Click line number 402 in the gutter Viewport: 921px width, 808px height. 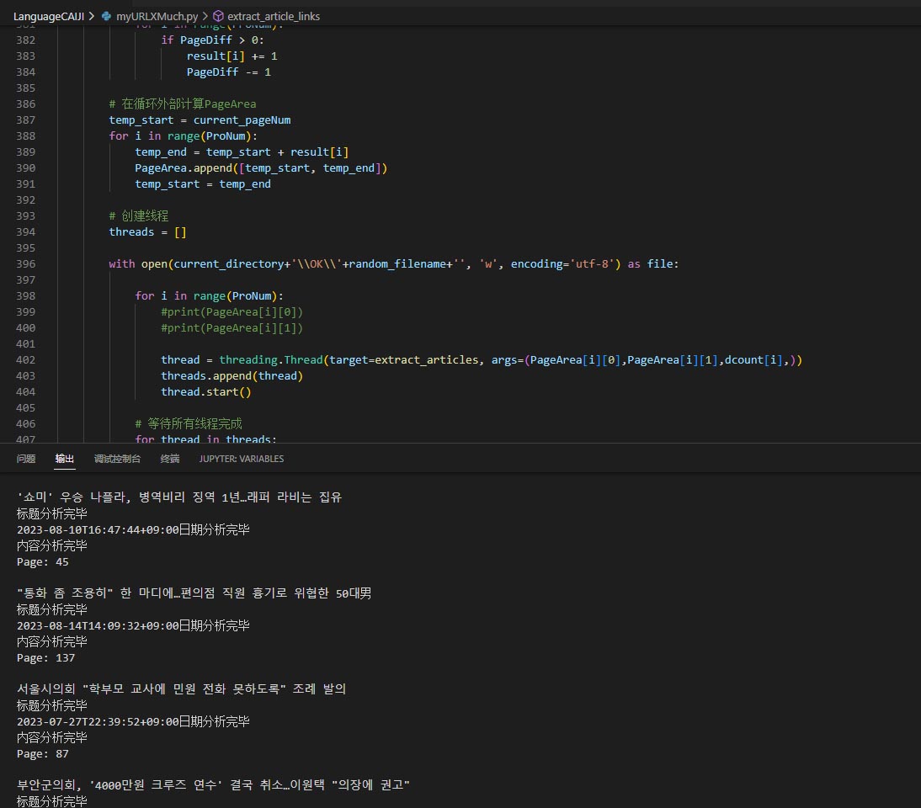(x=25, y=359)
